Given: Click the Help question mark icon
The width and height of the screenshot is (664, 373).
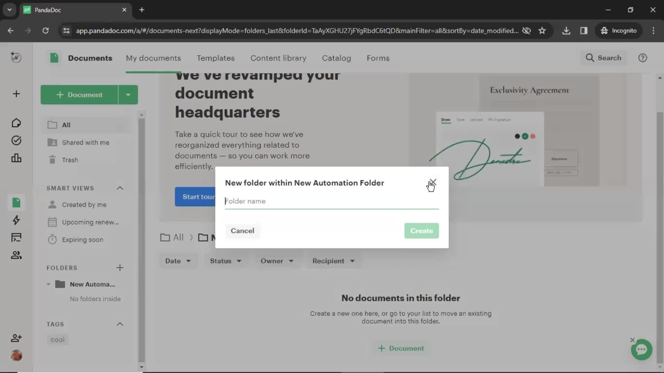Looking at the screenshot, I should point(644,58).
